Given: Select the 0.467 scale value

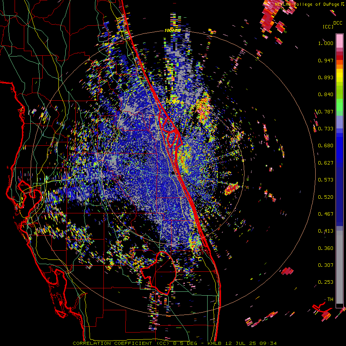Looking at the screenshot, I should 326,214.
